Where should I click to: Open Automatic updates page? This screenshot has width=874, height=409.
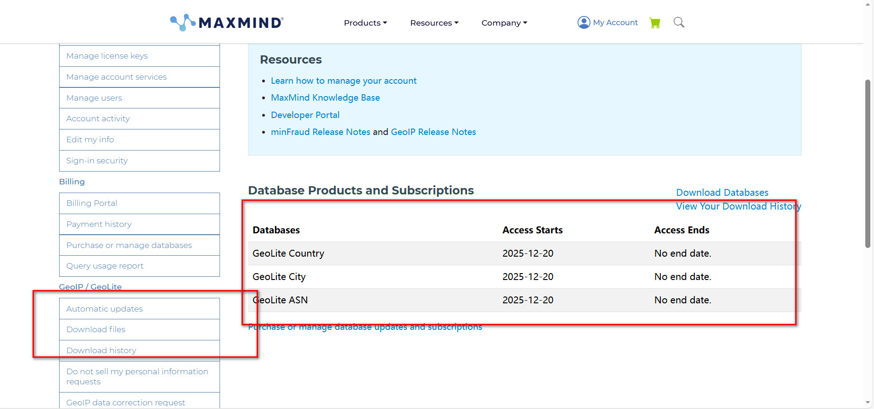pyautogui.click(x=139, y=309)
